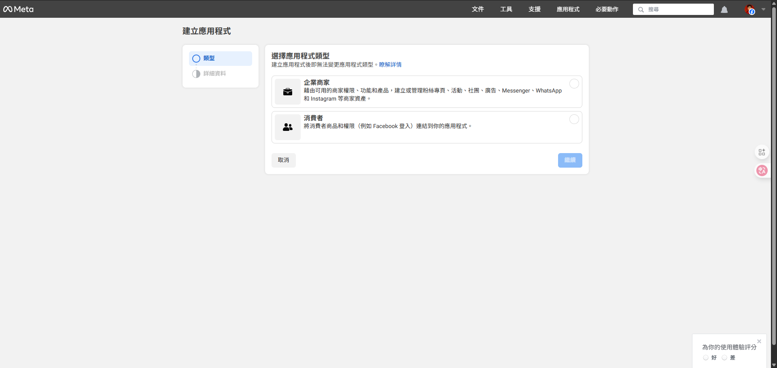Screen dimensions: 777x368
Task: Click the briefcase icon for 企業商家
Action: (x=287, y=92)
